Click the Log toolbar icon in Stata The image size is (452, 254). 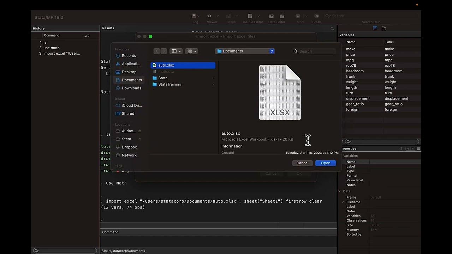(x=194, y=16)
